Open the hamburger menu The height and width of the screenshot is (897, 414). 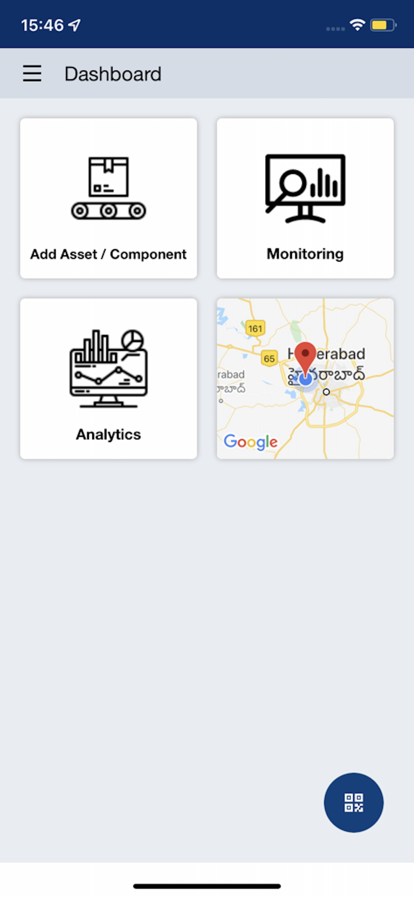(32, 74)
